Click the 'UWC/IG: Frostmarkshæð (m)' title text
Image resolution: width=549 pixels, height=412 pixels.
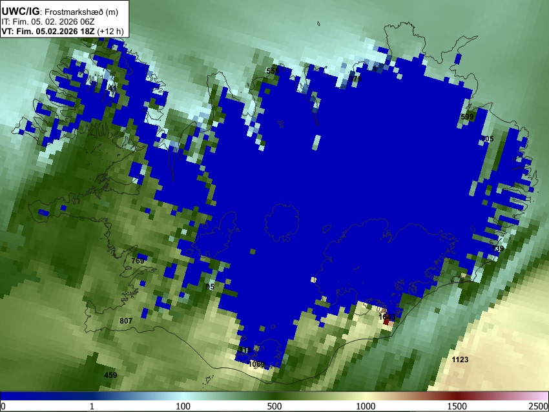pyautogui.click(x=60, y=12)
